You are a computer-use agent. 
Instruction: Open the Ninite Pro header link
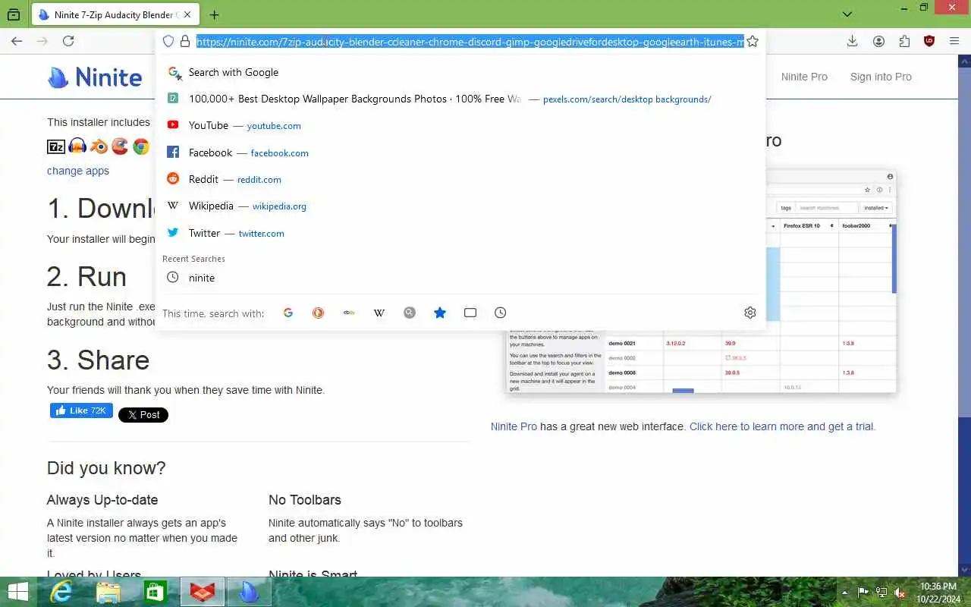(x=804, y=77)
